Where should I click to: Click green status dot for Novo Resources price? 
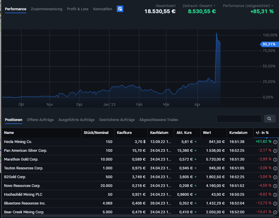196,186
